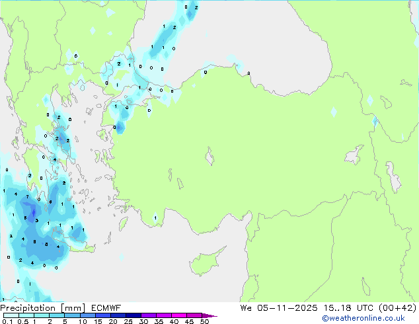Click the legend value '0.5'
This screenshot has height=324, width=419.
[23, 321]
